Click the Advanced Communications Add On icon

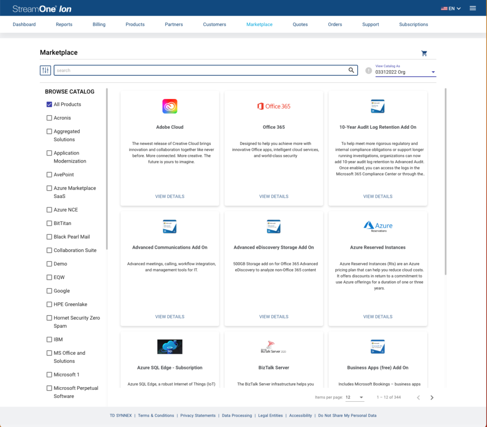point(170,226)
